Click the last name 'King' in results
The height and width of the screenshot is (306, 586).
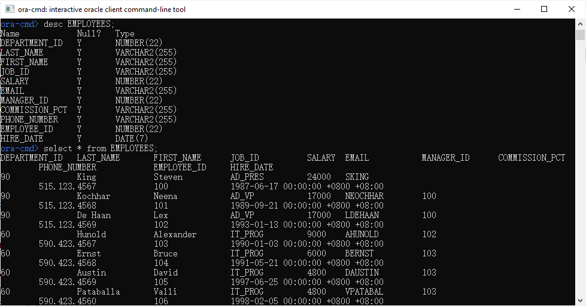[86, 177]
